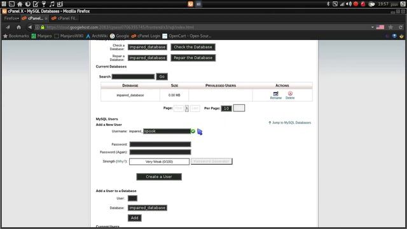Viewport: 407px width, 229px height.
Task: Click the Very Weak password strength meter
Action: point(159,162)
